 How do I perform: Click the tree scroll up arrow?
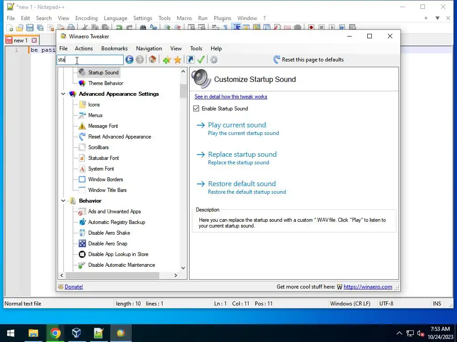[183, 72]
